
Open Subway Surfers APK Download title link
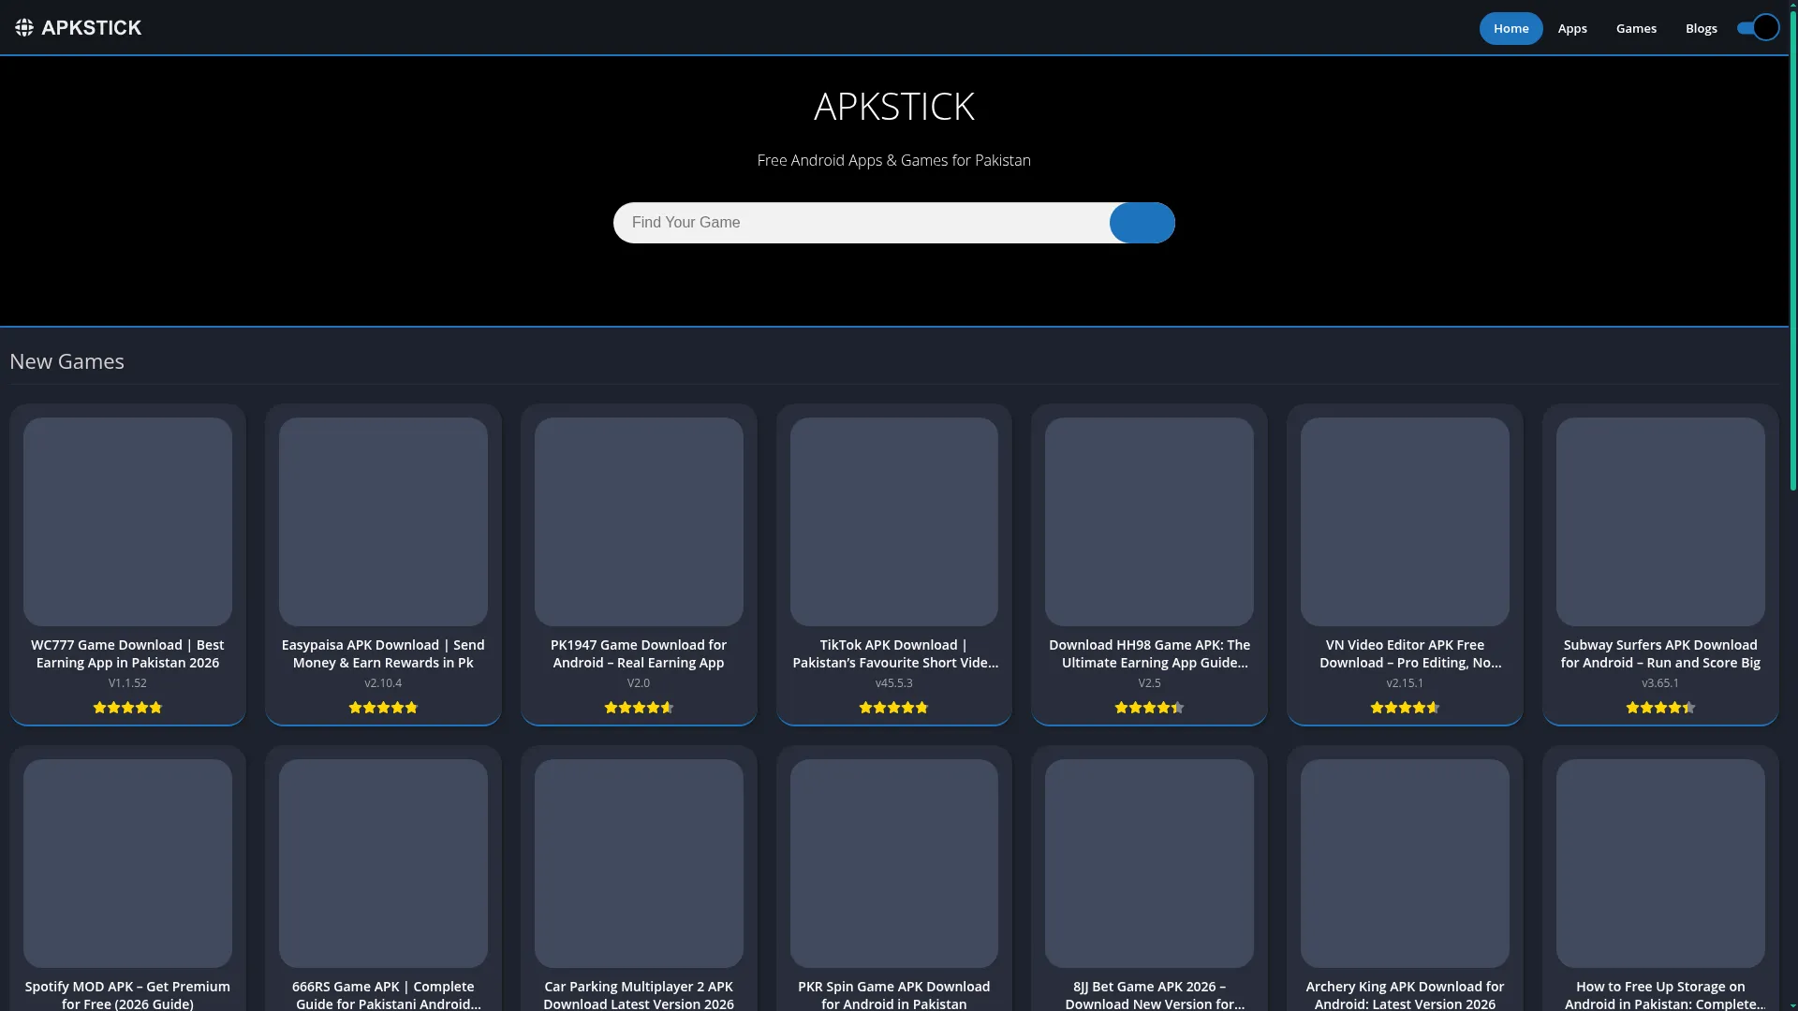[1660, 653]
